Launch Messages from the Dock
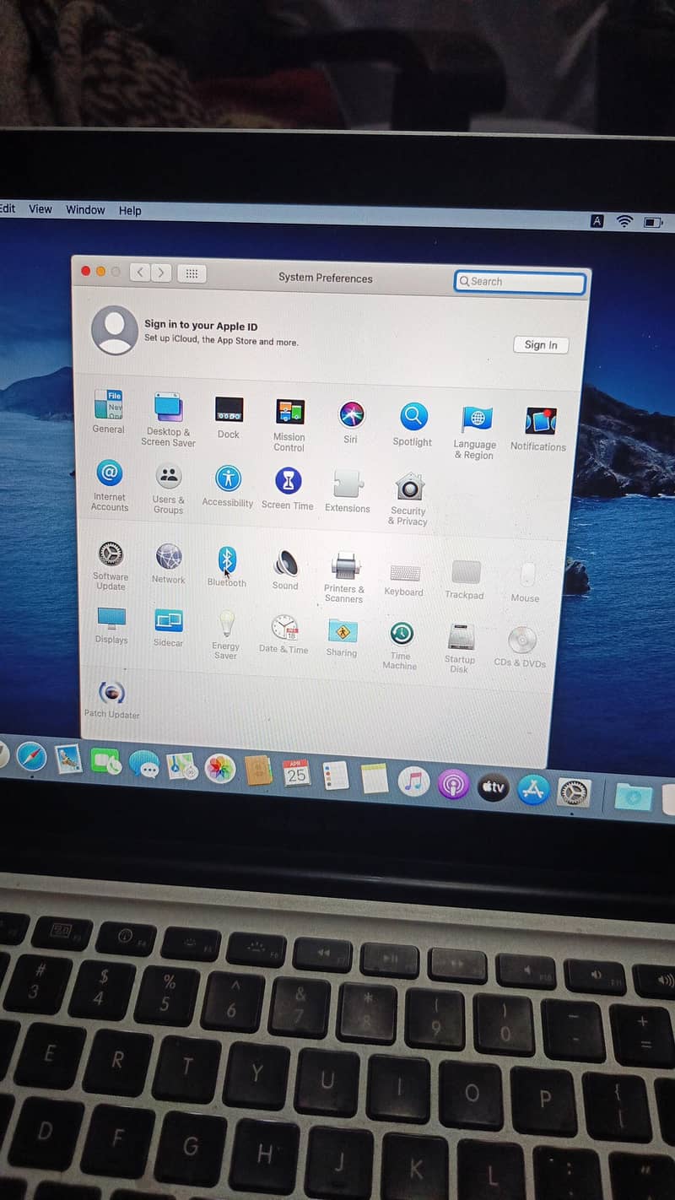 144,765
